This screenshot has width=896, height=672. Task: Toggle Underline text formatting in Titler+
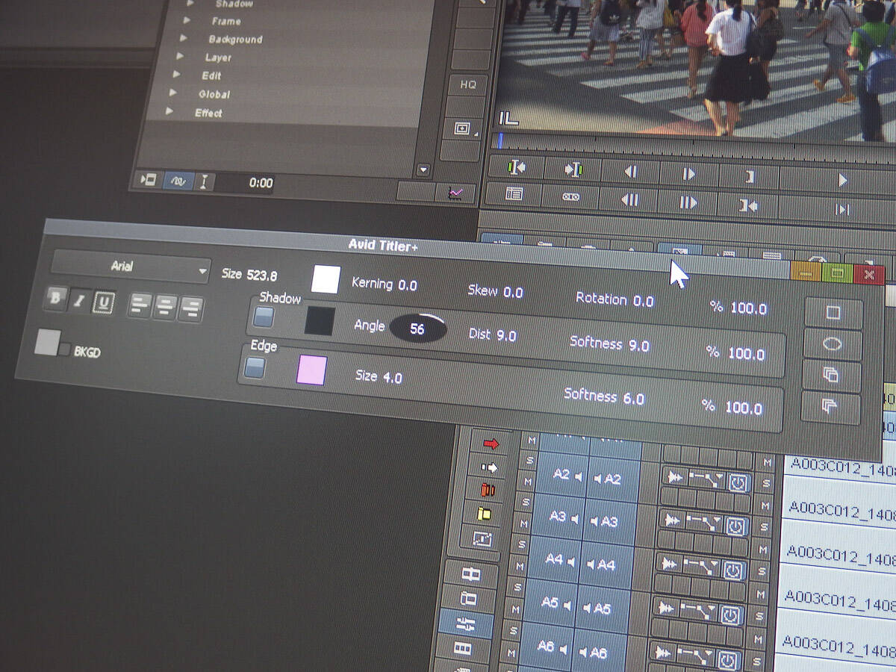tap(103, 302)
